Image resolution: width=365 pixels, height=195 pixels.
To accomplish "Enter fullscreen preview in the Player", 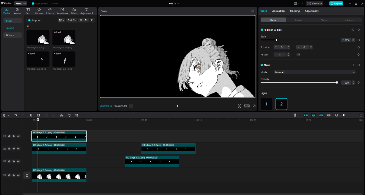I will coord(254,106).
